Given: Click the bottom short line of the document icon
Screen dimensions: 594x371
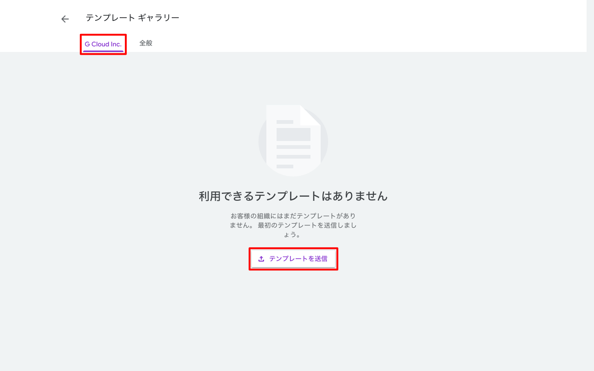Looking at the screenshot, I should click(285, 166).
